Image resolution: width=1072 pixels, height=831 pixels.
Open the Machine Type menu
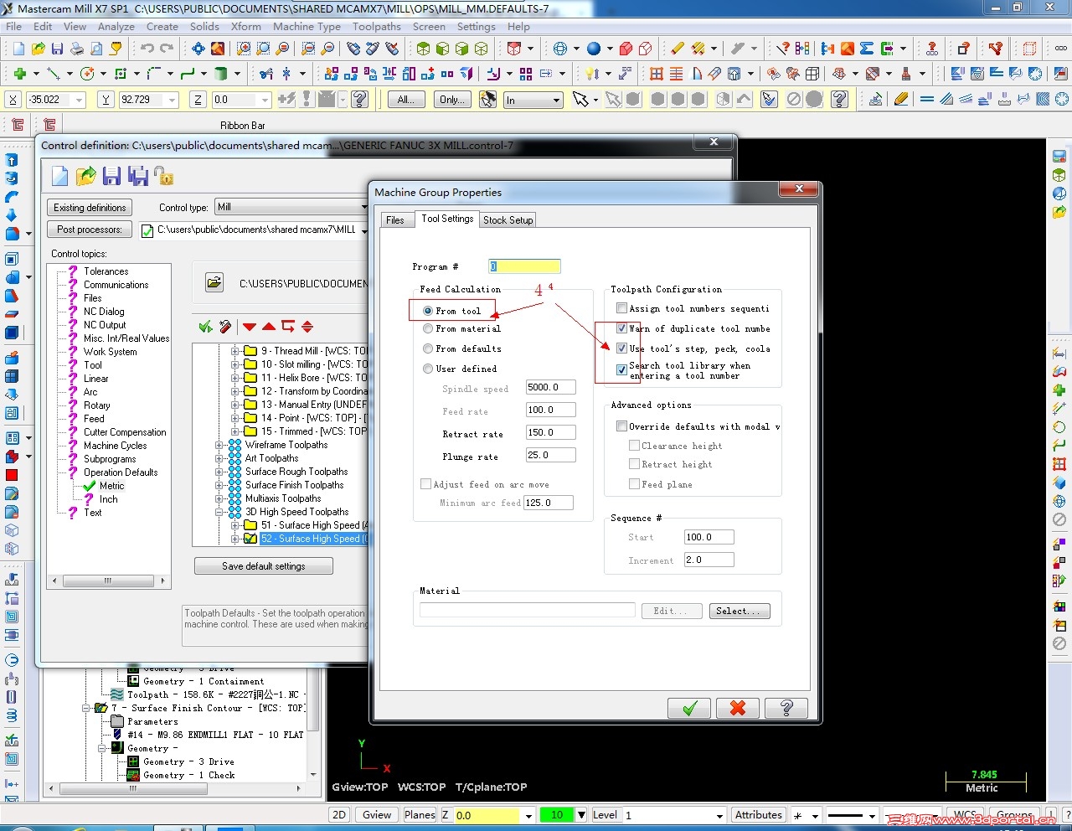click(307, 26)
